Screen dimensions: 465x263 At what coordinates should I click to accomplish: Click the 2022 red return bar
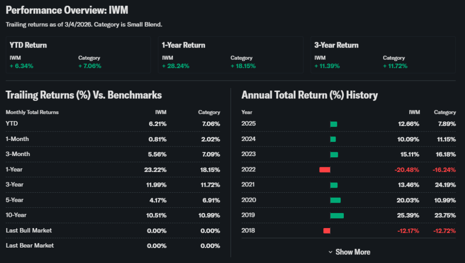coord(325,170)
